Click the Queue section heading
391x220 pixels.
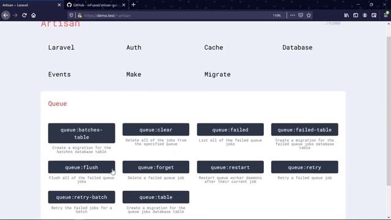[x=57, y=103]
